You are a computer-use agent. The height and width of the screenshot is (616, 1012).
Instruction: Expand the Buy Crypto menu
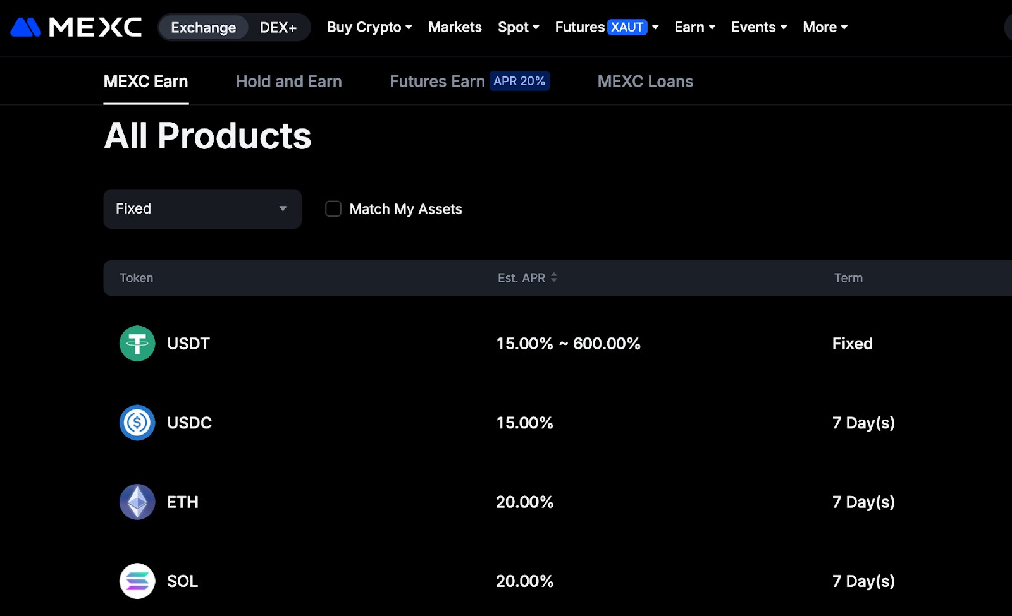point(369,27)
